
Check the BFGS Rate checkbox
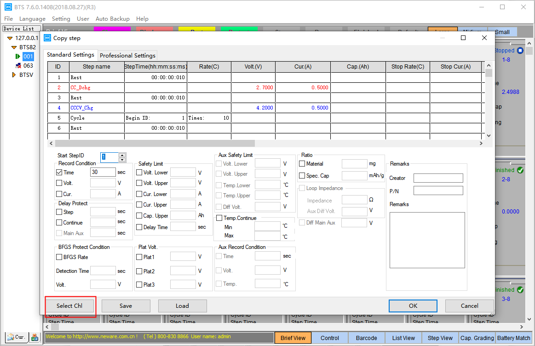coord(59,257)
